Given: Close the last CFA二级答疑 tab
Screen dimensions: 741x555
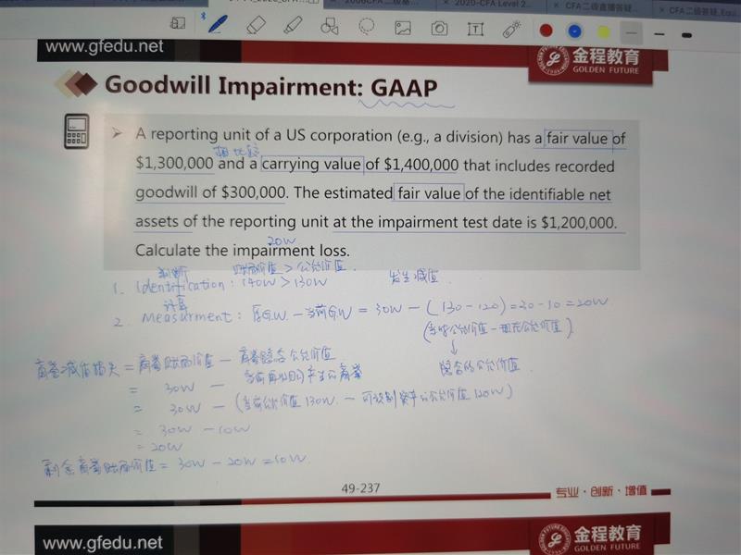Looking at the screenshot, I should tap(661, 9).
